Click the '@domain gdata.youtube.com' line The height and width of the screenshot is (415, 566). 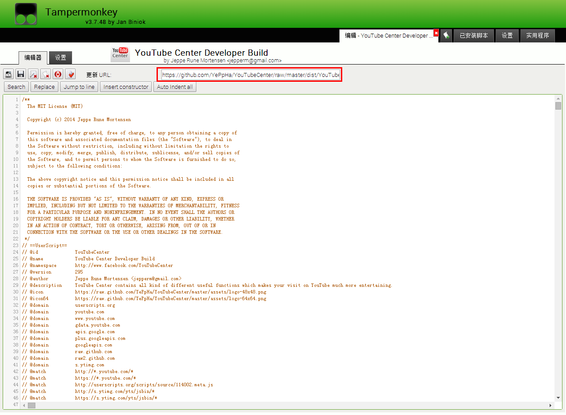click(71, 325)
